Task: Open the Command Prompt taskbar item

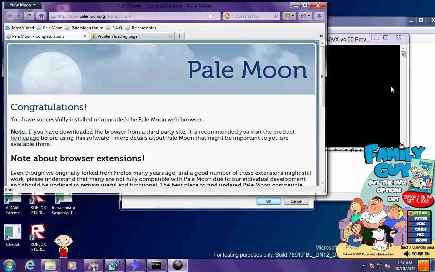Action: pyautogui.click(x=156, y=265)
